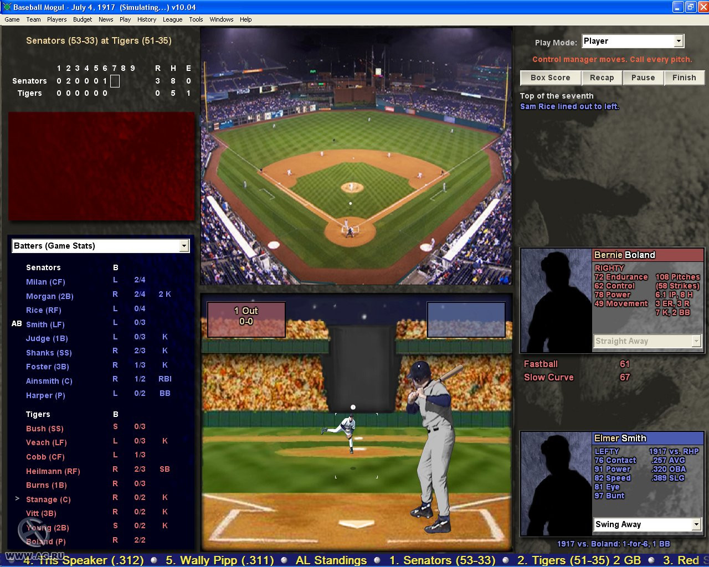Open the League menu
Image resolution: width=709 pixels, height=567 pixels.
click(172, 19)
